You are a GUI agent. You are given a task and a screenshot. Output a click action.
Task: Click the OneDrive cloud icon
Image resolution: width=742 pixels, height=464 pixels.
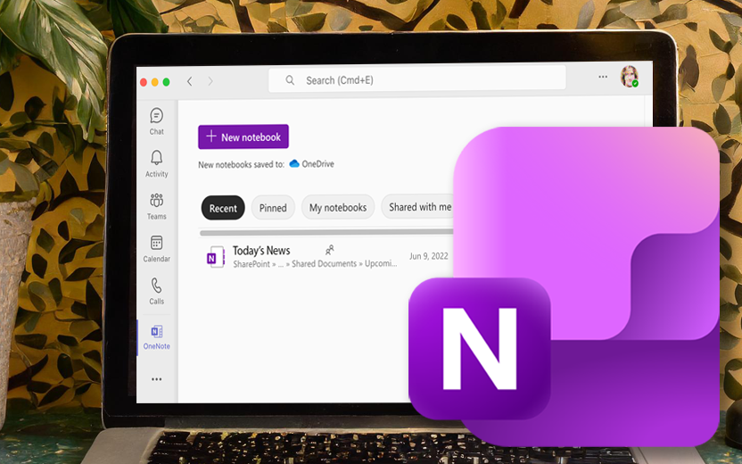pyautogui.click(x=294, y=164)
